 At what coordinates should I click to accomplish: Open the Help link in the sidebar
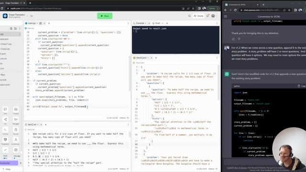pos(6,169)
